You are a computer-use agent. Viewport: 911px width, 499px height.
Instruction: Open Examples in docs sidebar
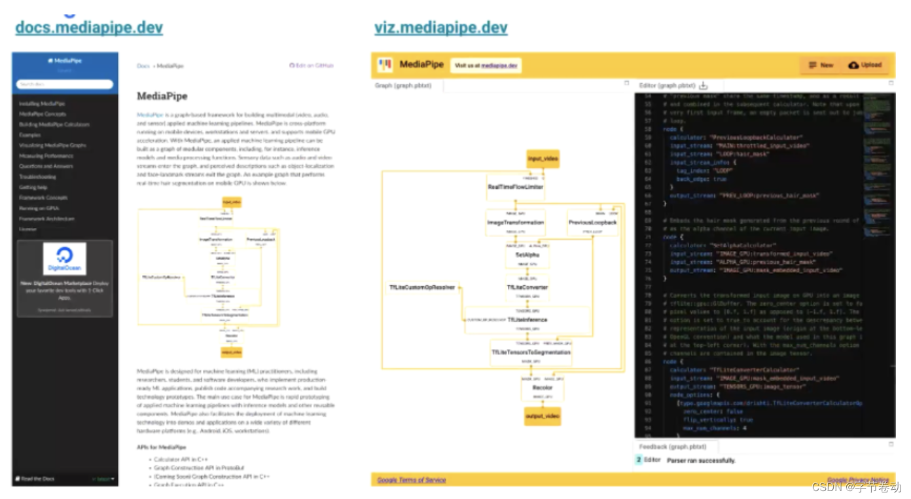[x=29, y=135]
